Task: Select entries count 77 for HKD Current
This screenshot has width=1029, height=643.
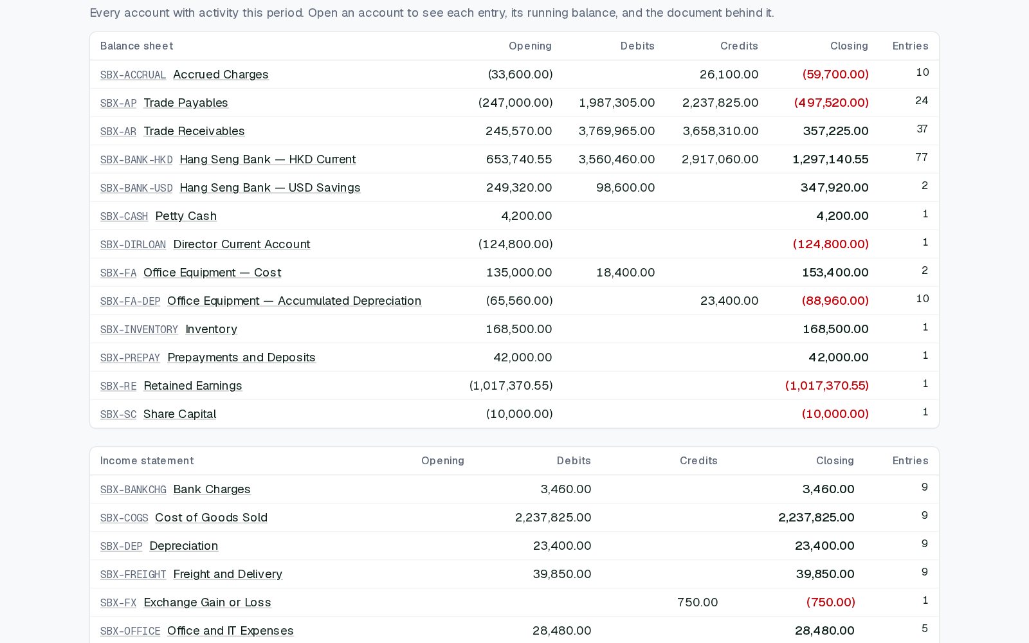Action: [922, 158]
